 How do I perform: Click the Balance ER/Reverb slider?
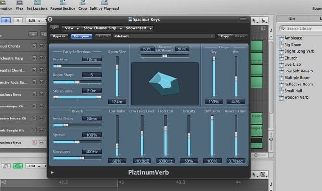(165, 56)
